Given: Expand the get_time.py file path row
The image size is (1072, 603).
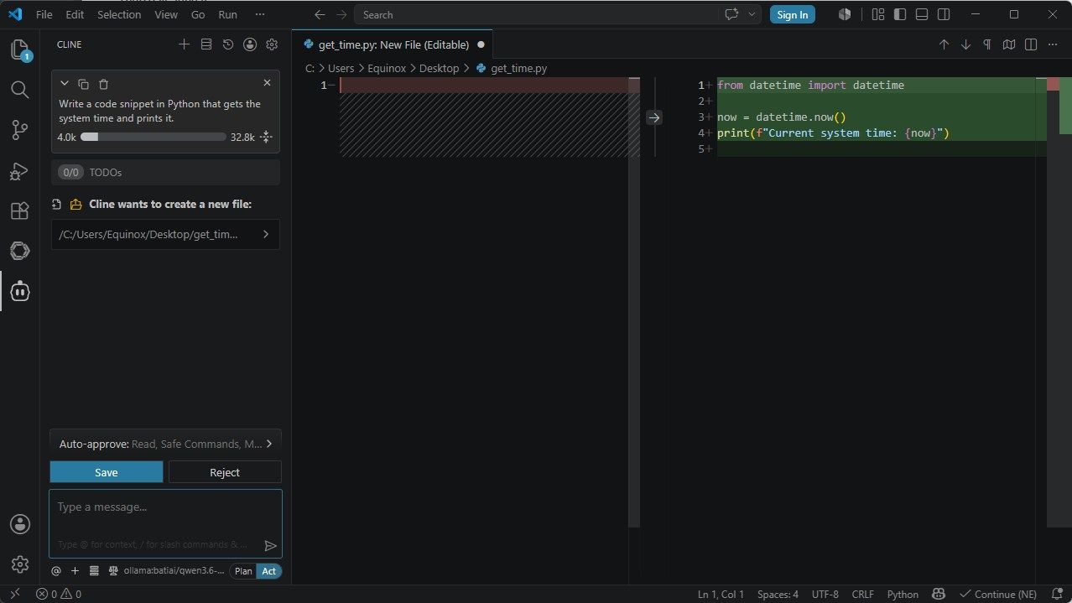Looking at the screenshot, I should click(165, 235).
